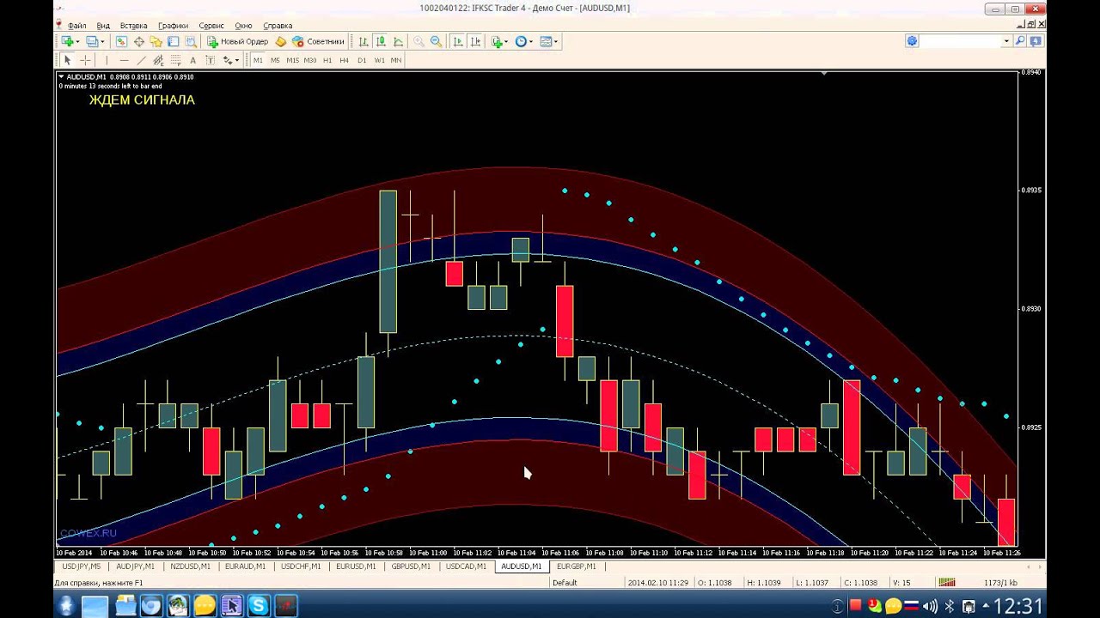Viewport: 1100px width, 618px height.
Task: Open the Вставка menu
Action: 133,26
